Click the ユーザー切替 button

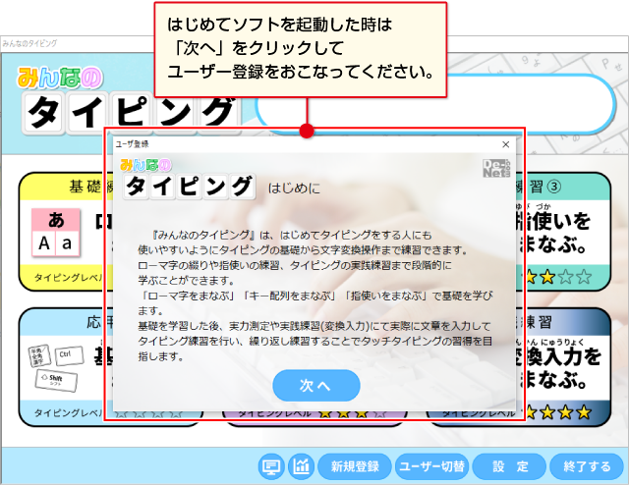pyautogui.click(x=432, y=466)
